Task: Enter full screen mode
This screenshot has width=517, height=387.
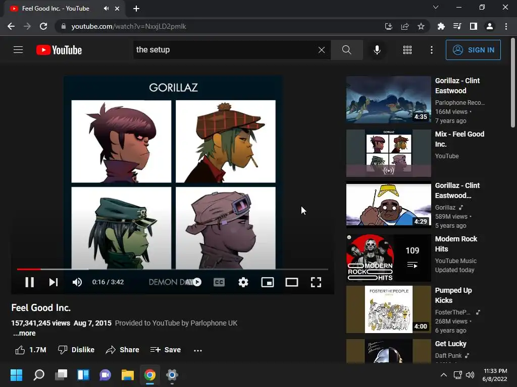Action: pos(316,282)
